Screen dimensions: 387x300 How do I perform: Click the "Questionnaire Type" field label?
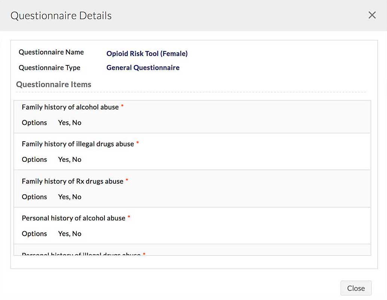click(x=49, y=68)
